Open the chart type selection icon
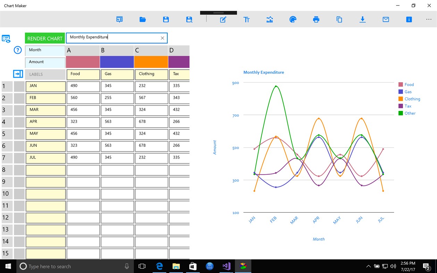 coord(270,20)
